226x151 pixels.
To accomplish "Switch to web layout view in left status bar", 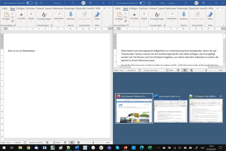I will pyautogui.click(x=78, y=142).
